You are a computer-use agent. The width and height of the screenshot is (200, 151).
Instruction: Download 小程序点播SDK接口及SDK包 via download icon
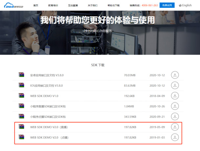(175, 117)
